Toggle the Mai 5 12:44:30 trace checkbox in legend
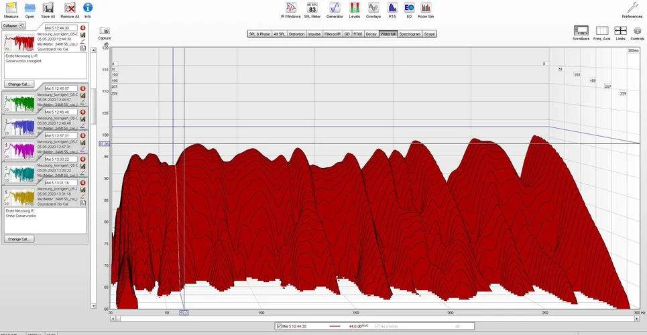 click(x=280, y=326)
